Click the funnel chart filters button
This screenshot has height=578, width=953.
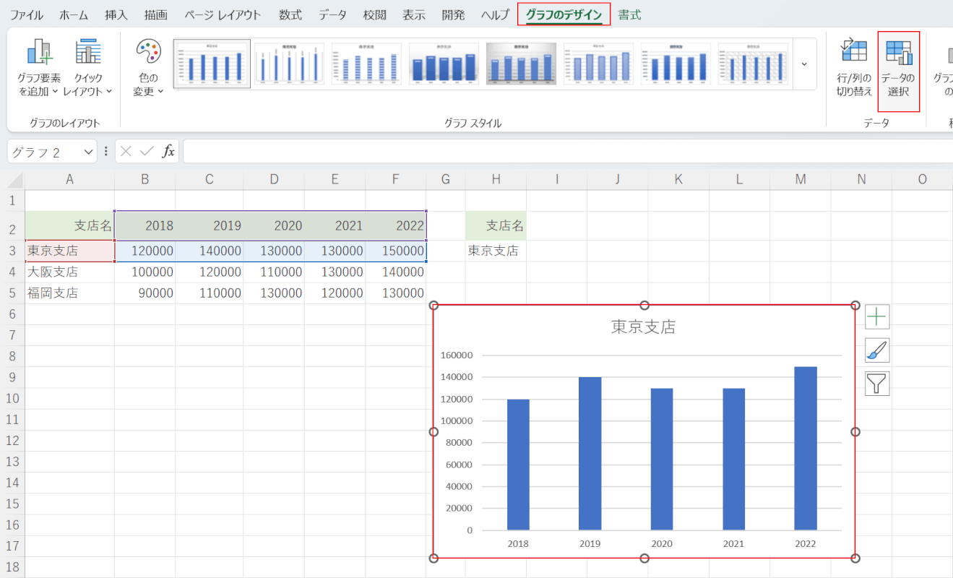(877, 384)
